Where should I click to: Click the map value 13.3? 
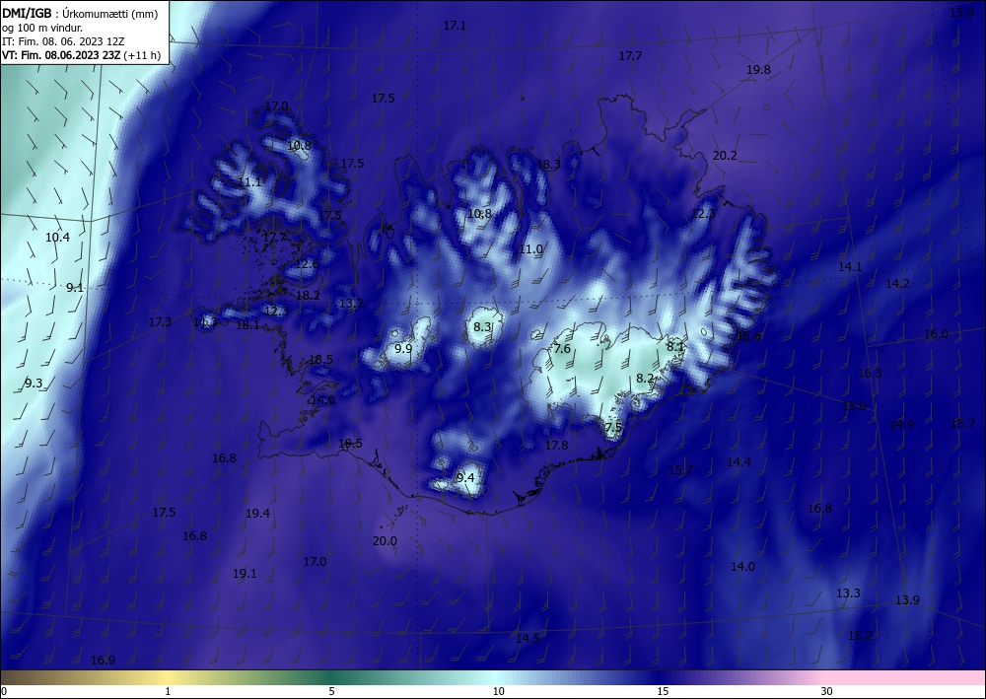(848, 594)
